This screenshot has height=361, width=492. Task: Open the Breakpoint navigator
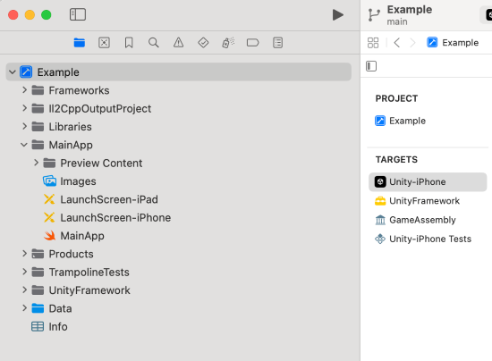[x=252, y=43]
